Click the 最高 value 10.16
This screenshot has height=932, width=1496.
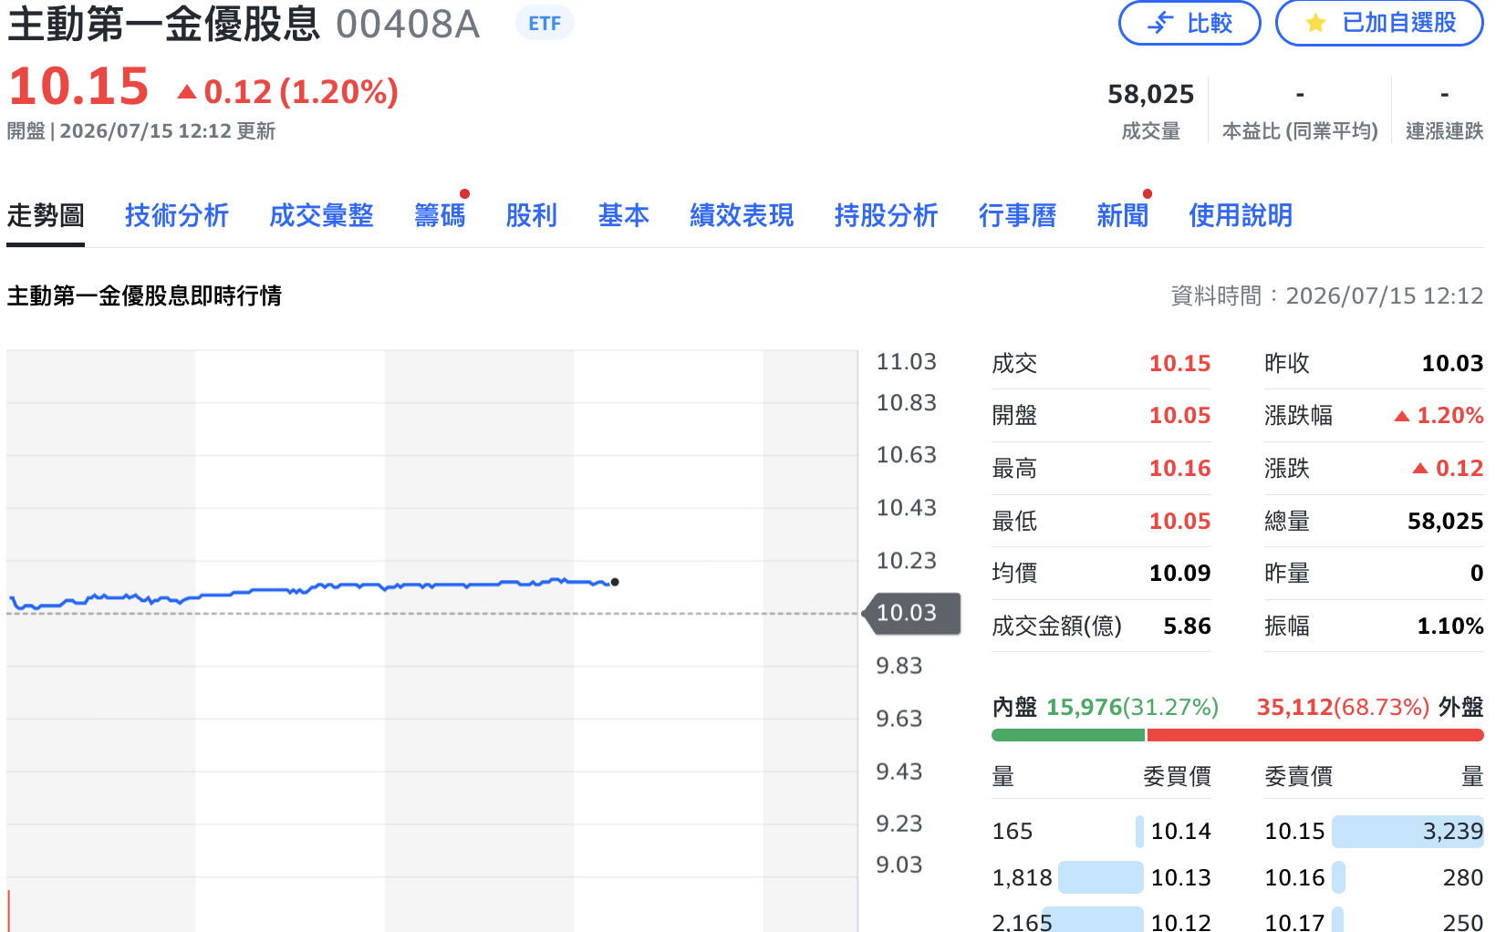coord(1179,469)
